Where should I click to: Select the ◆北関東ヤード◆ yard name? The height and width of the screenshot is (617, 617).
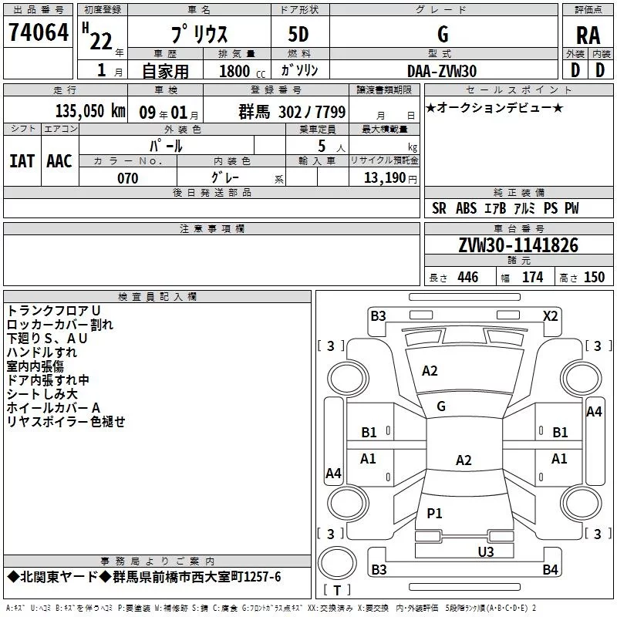pos(59,577)
